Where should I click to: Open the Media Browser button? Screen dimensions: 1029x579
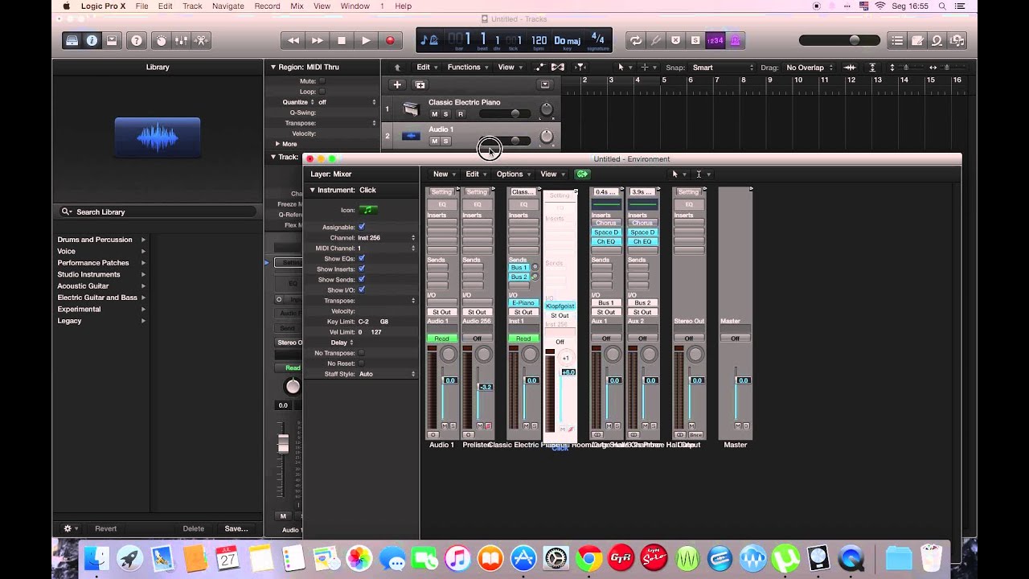pos(957,40)
